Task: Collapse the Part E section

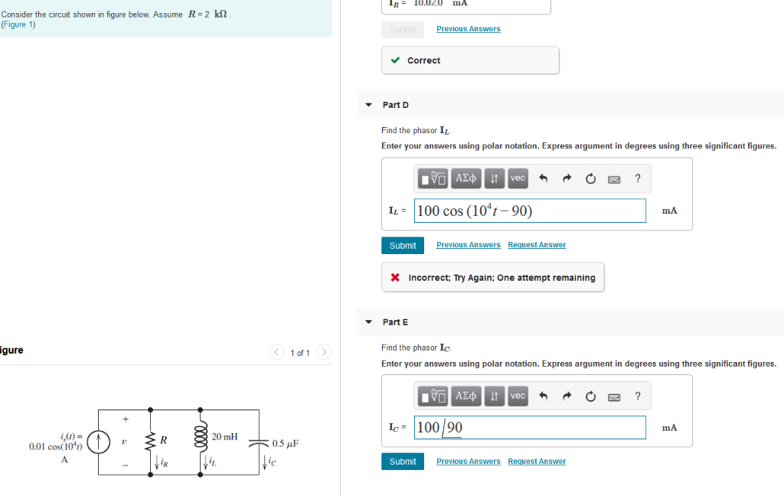Action: [x=368, y=322]
